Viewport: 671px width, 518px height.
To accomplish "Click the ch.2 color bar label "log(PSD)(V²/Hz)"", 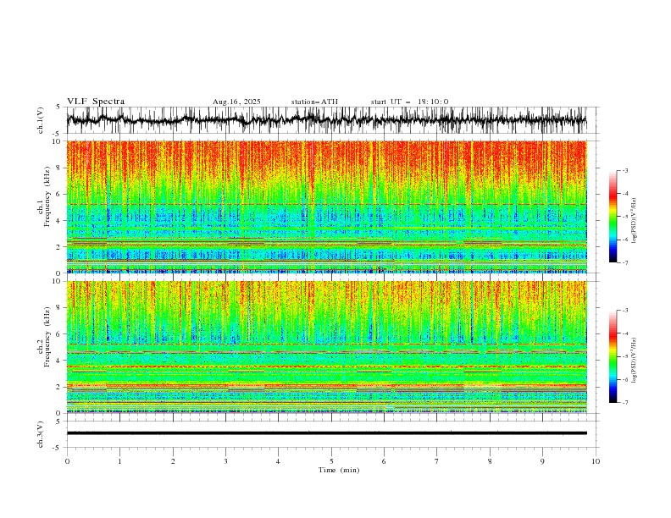I will click(x=635, y=360).
